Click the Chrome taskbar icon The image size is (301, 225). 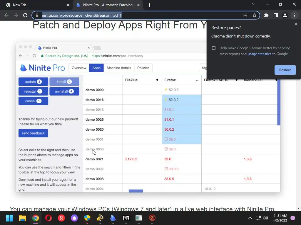pos(36,218)
